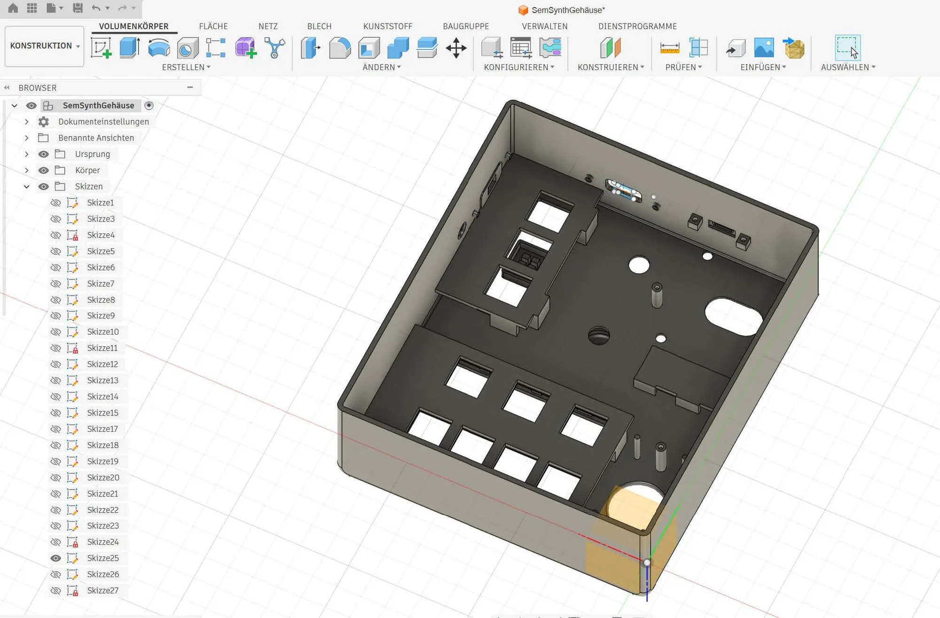Image resolution: width=940 pixels, height=618 pixels.
Task: Open the EINFÜGEN dropdown menu
Action: (x=763, y=67)
